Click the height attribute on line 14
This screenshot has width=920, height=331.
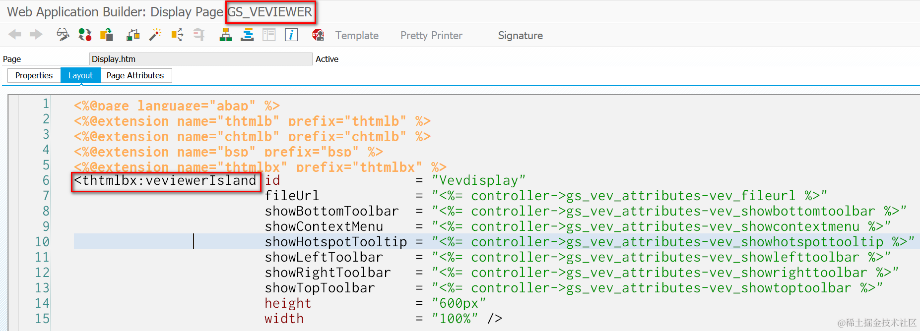(288, 303)
